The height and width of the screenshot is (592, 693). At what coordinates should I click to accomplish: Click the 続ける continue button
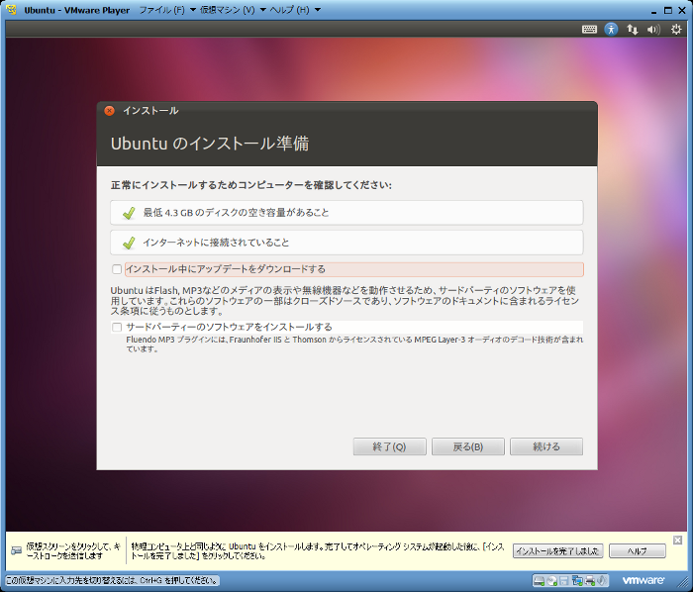coord(546,446)
